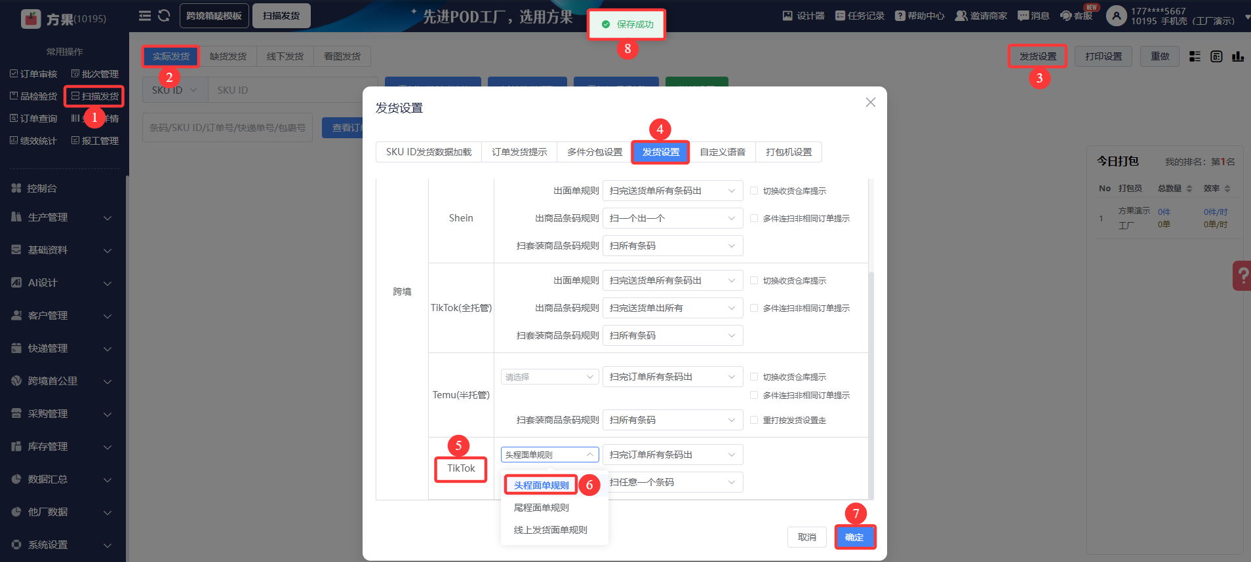Collapse the sidebar with the menu fold icon
1251x562 pixels.
pyautogui.click(x=145, y=16)
